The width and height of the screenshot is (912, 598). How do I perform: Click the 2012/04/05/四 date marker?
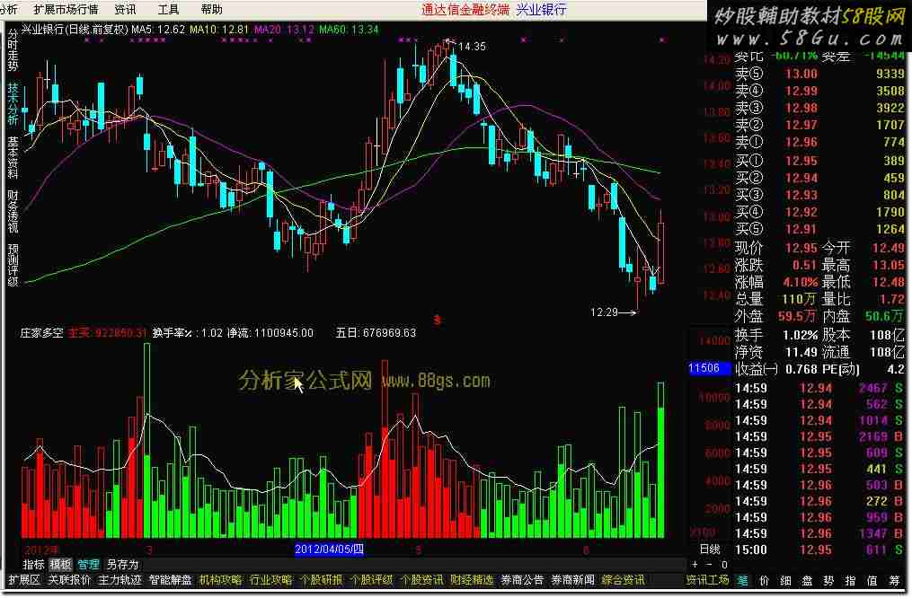pos(329,550)
